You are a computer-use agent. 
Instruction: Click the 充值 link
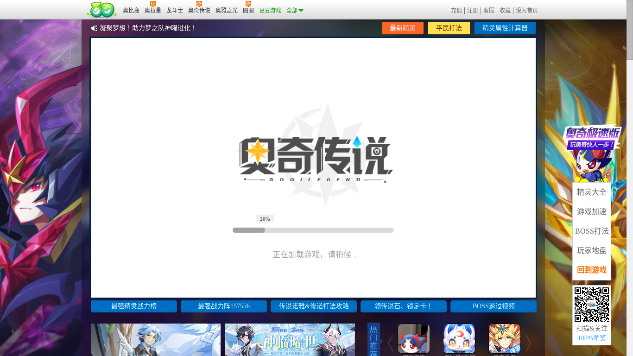[x=456, y=10]
